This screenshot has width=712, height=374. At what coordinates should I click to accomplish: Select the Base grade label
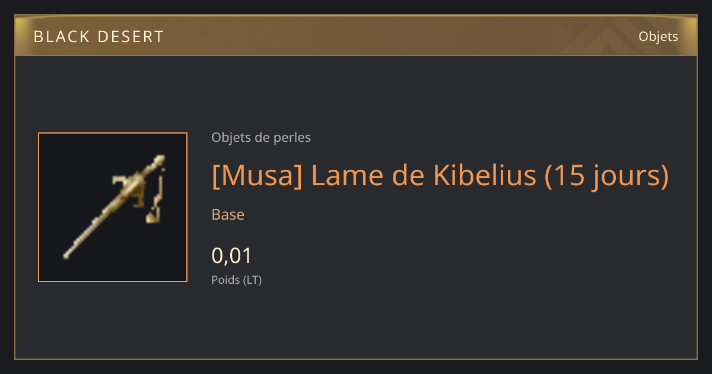[228, 214]
